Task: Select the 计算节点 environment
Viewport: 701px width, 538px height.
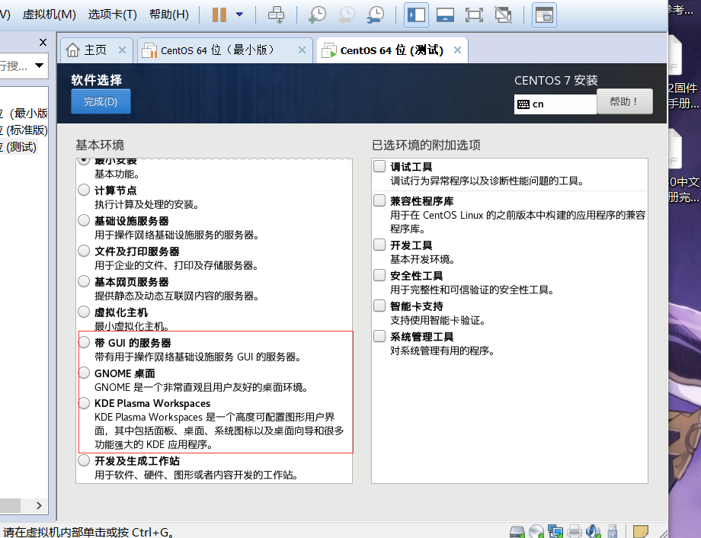Action: click(84, 190)
